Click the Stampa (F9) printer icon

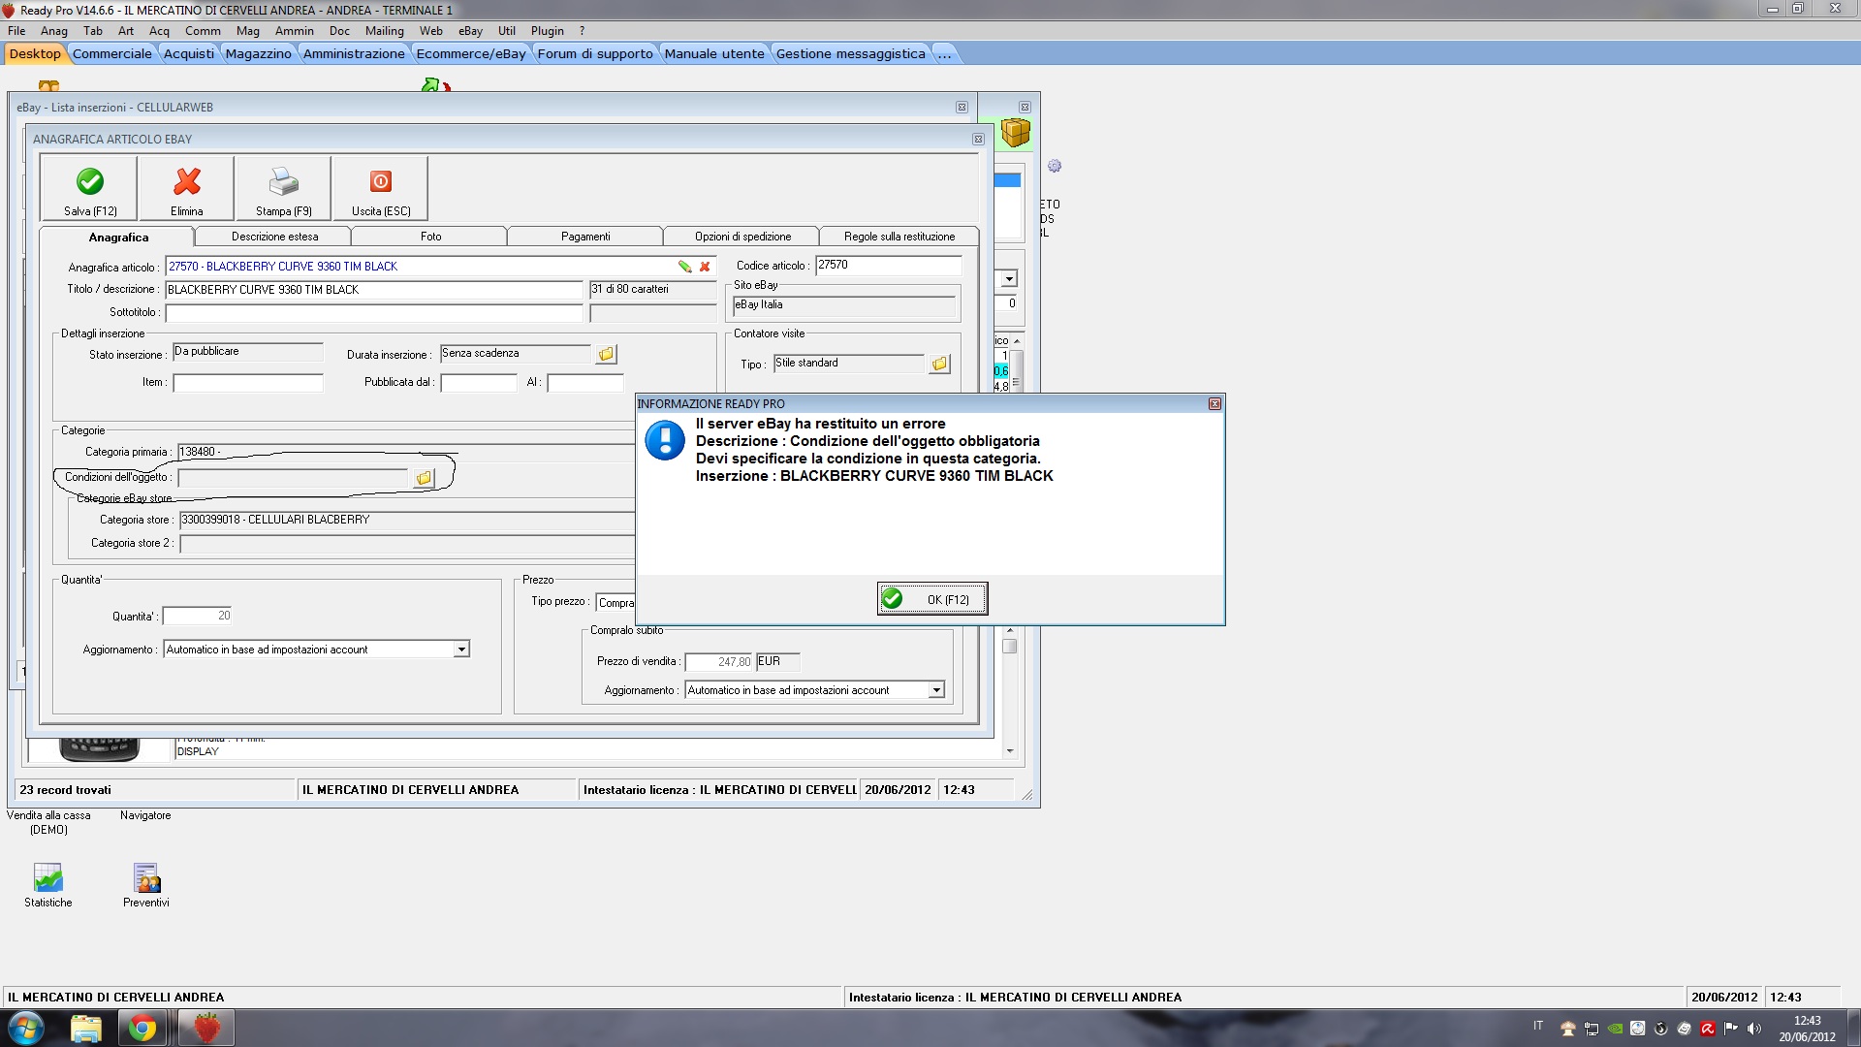(x=284, y=182)
